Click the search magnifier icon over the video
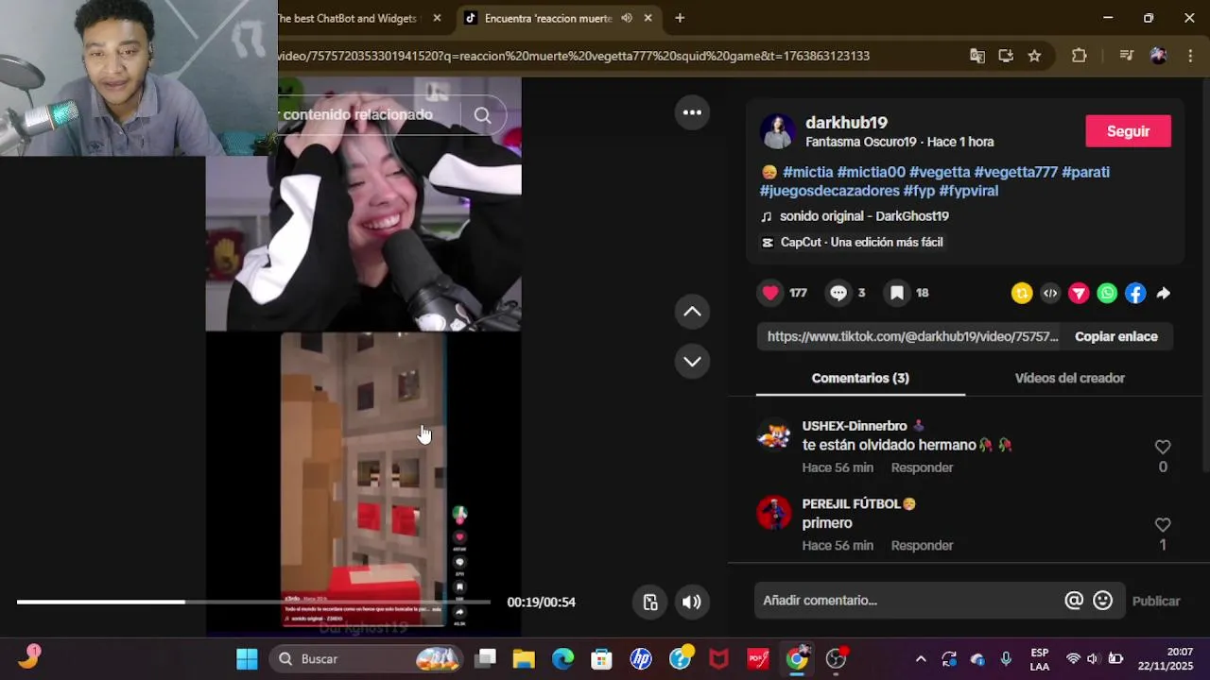This screenshot has height=680, width=1210. [482, 115]
